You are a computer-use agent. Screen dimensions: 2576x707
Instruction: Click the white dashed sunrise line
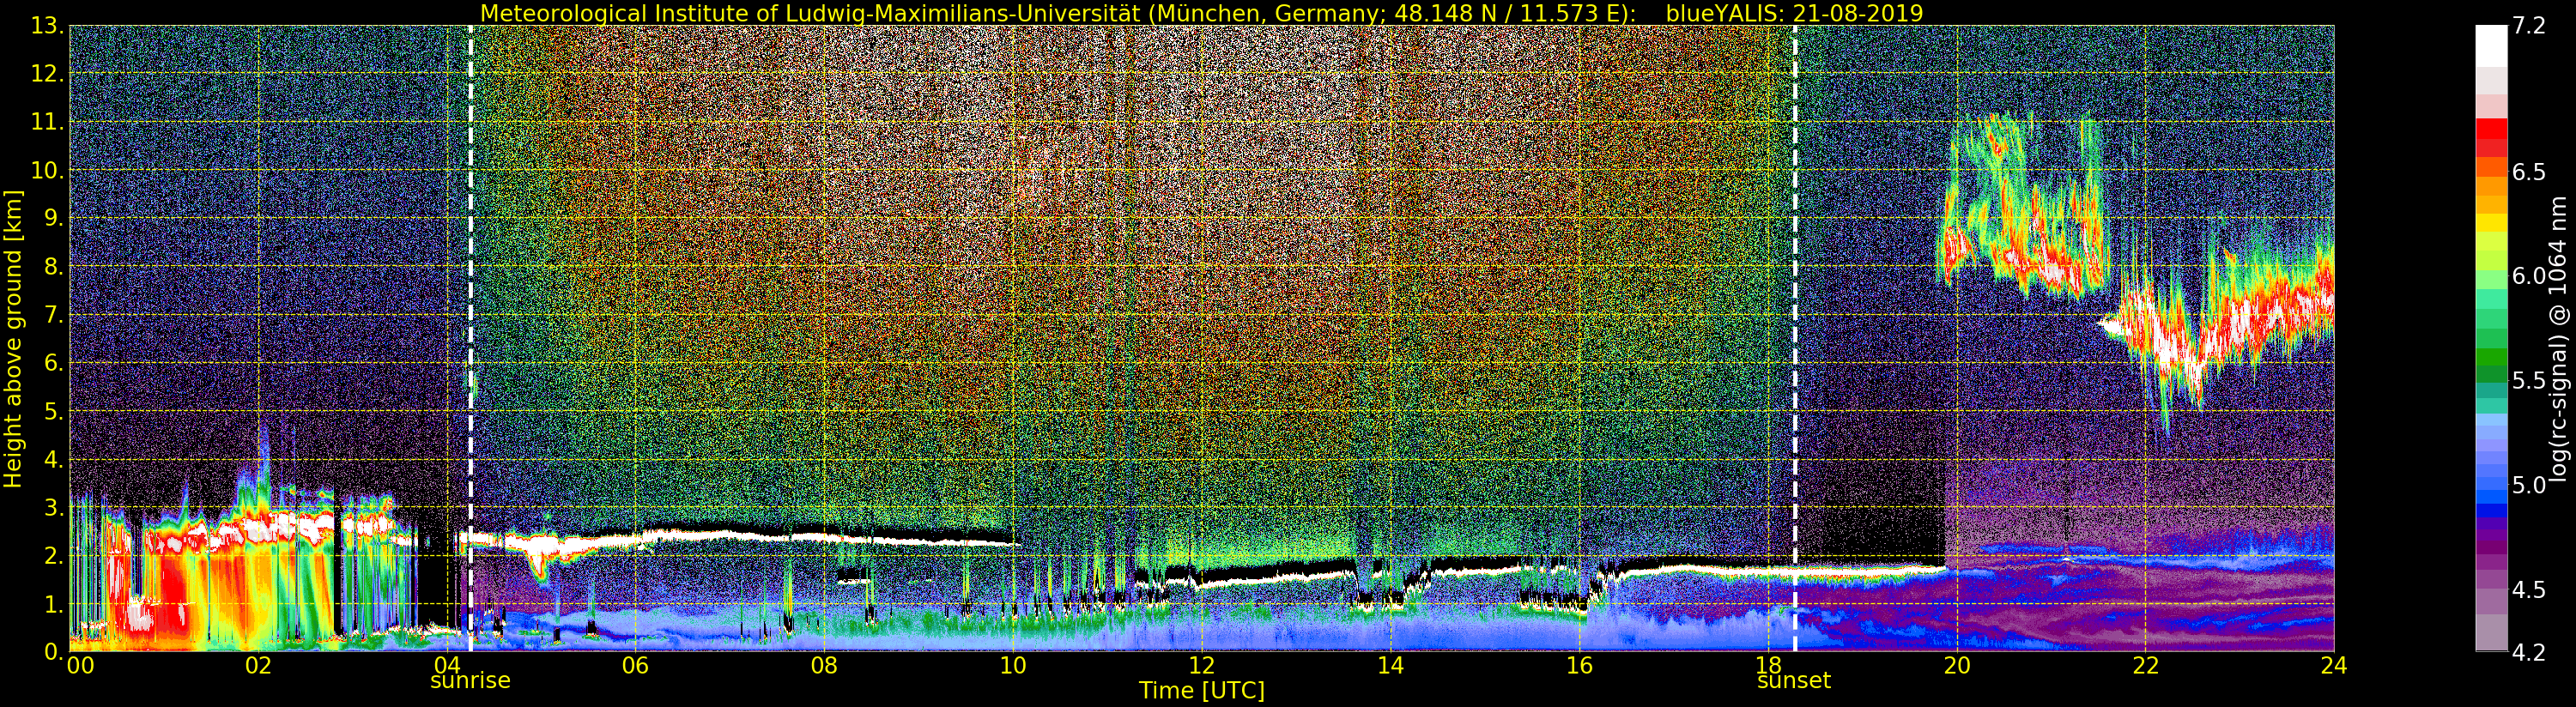pyautogui.click(x=470, y=300)
